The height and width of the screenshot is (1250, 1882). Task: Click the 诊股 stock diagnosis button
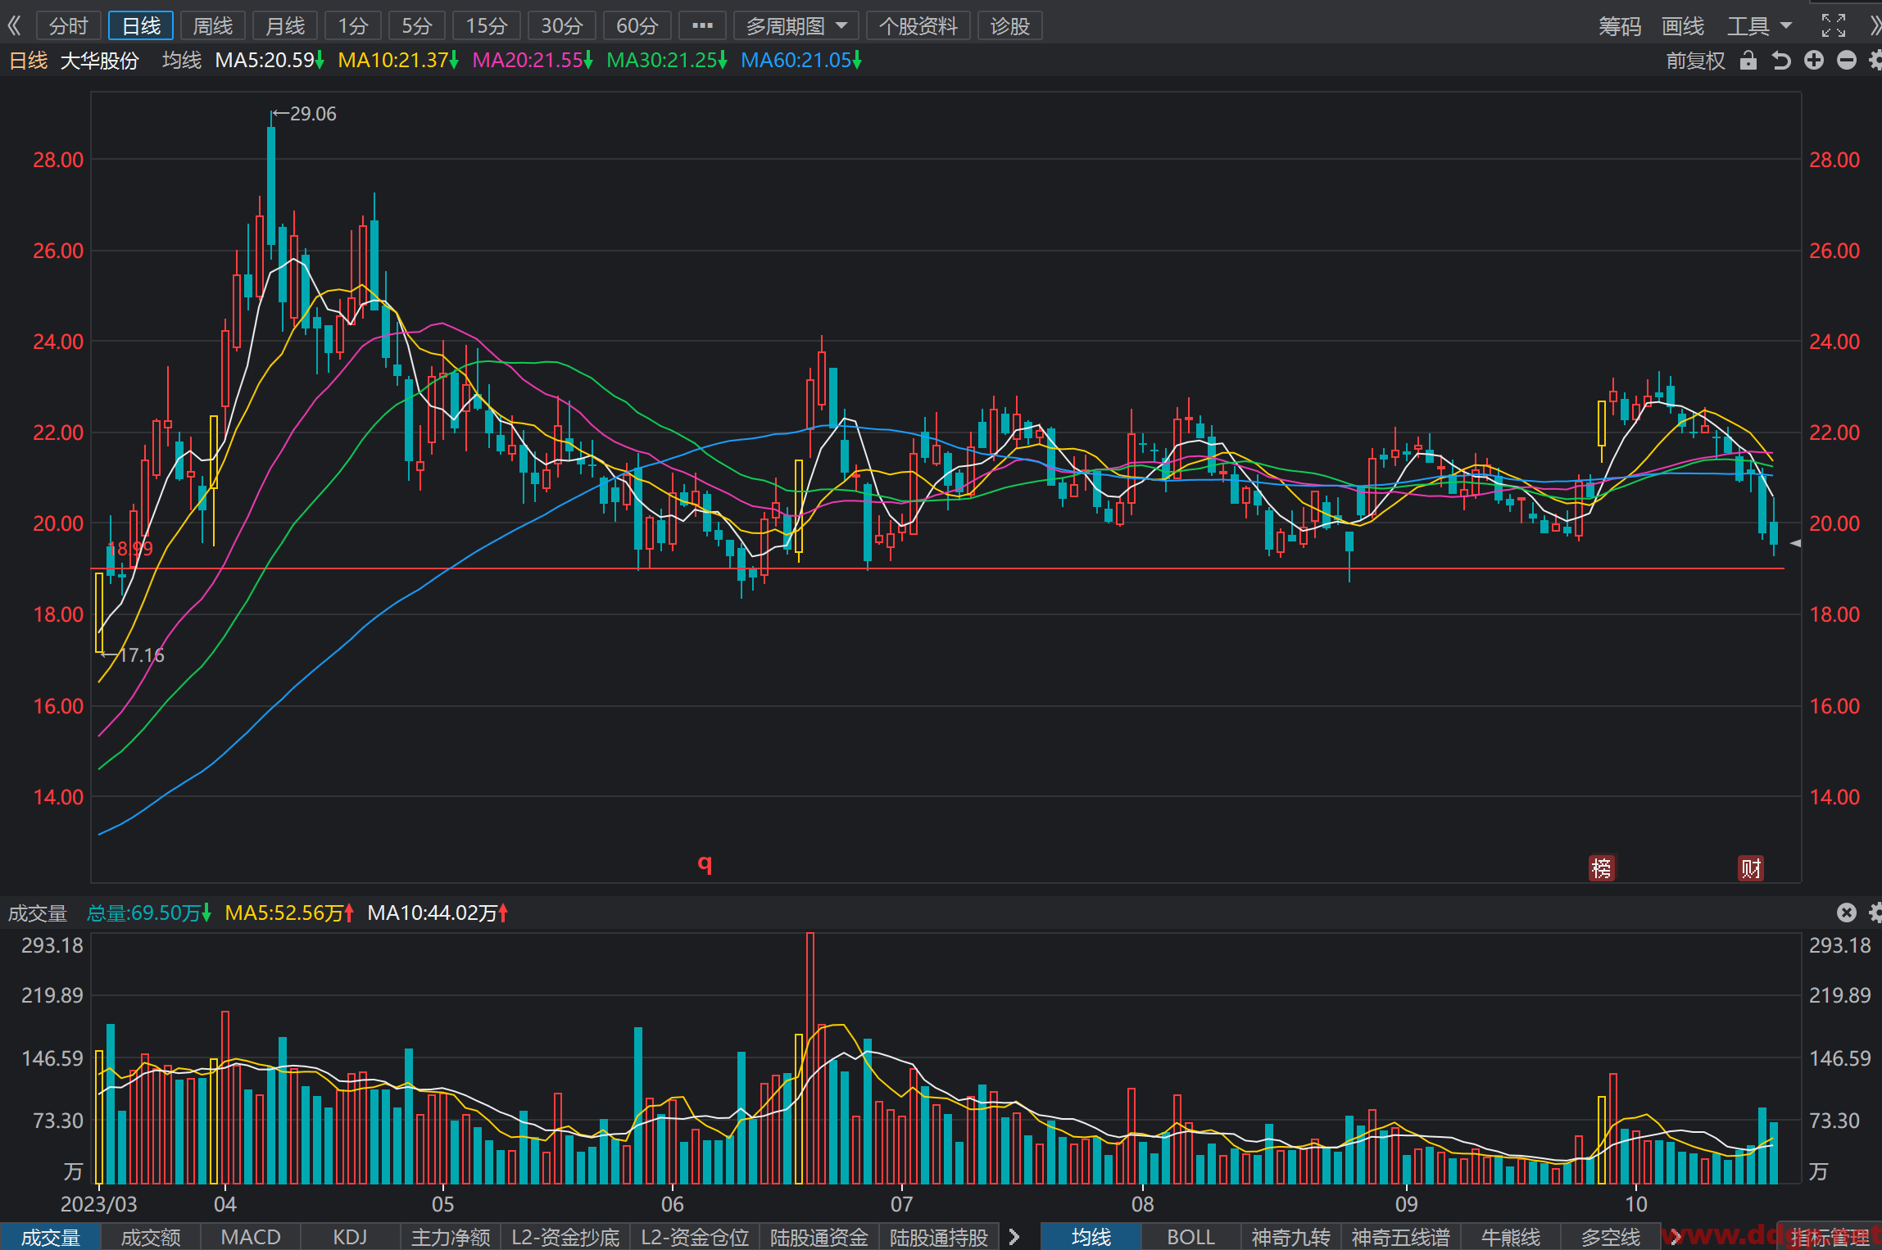pos(1009,26)
